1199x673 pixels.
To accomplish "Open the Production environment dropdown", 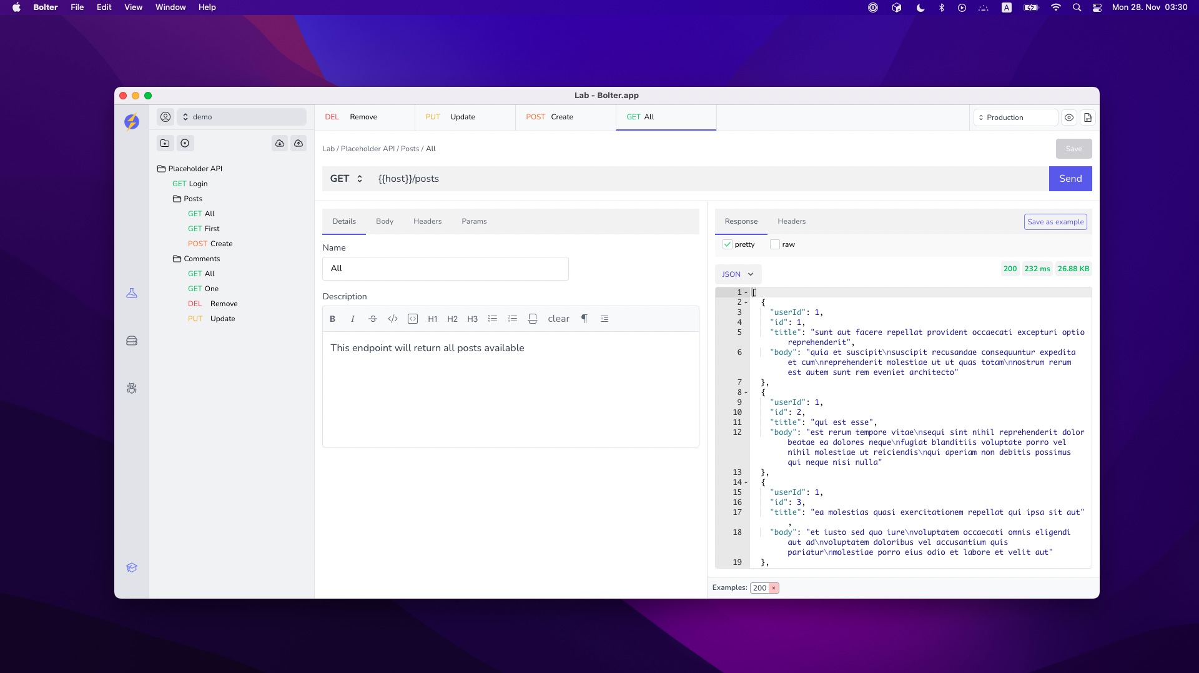I will point(1016,117).
